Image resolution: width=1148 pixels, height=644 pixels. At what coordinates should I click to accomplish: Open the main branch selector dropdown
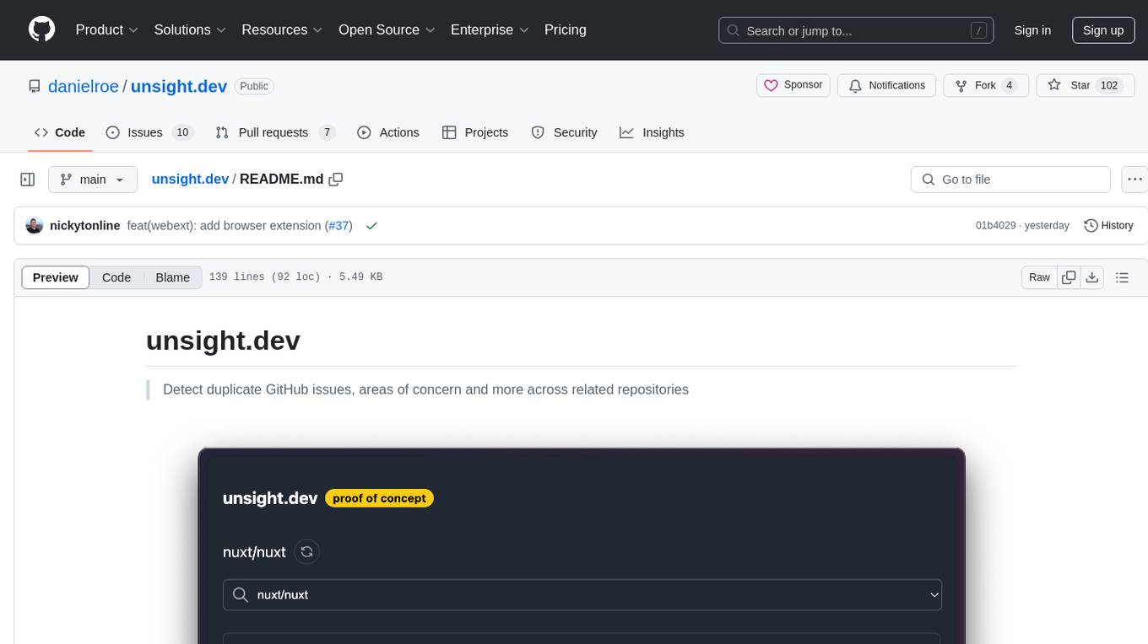92,180
